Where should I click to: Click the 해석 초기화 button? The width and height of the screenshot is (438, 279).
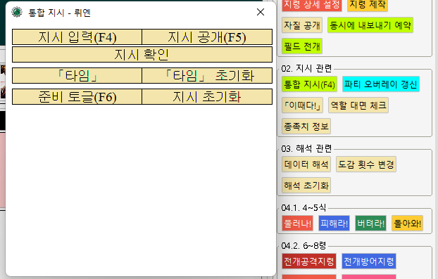click(306, 185)
